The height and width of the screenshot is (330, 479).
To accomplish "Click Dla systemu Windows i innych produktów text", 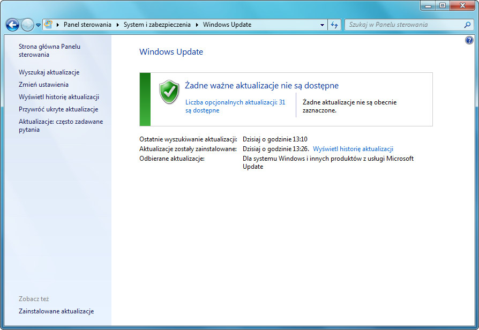I will point(328,162).
